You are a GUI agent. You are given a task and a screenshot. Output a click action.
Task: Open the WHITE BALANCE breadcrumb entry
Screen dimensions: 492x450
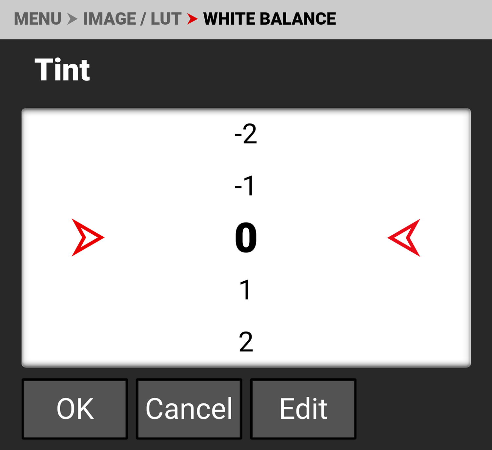pyautogui.click(x=269, y=19)
